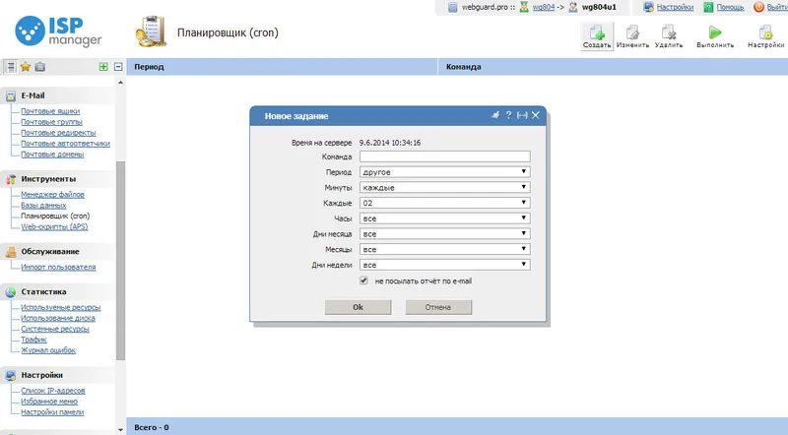788x435 pixels.
Task: Click the Создать toolbar icon
Action: pos(597,36)
